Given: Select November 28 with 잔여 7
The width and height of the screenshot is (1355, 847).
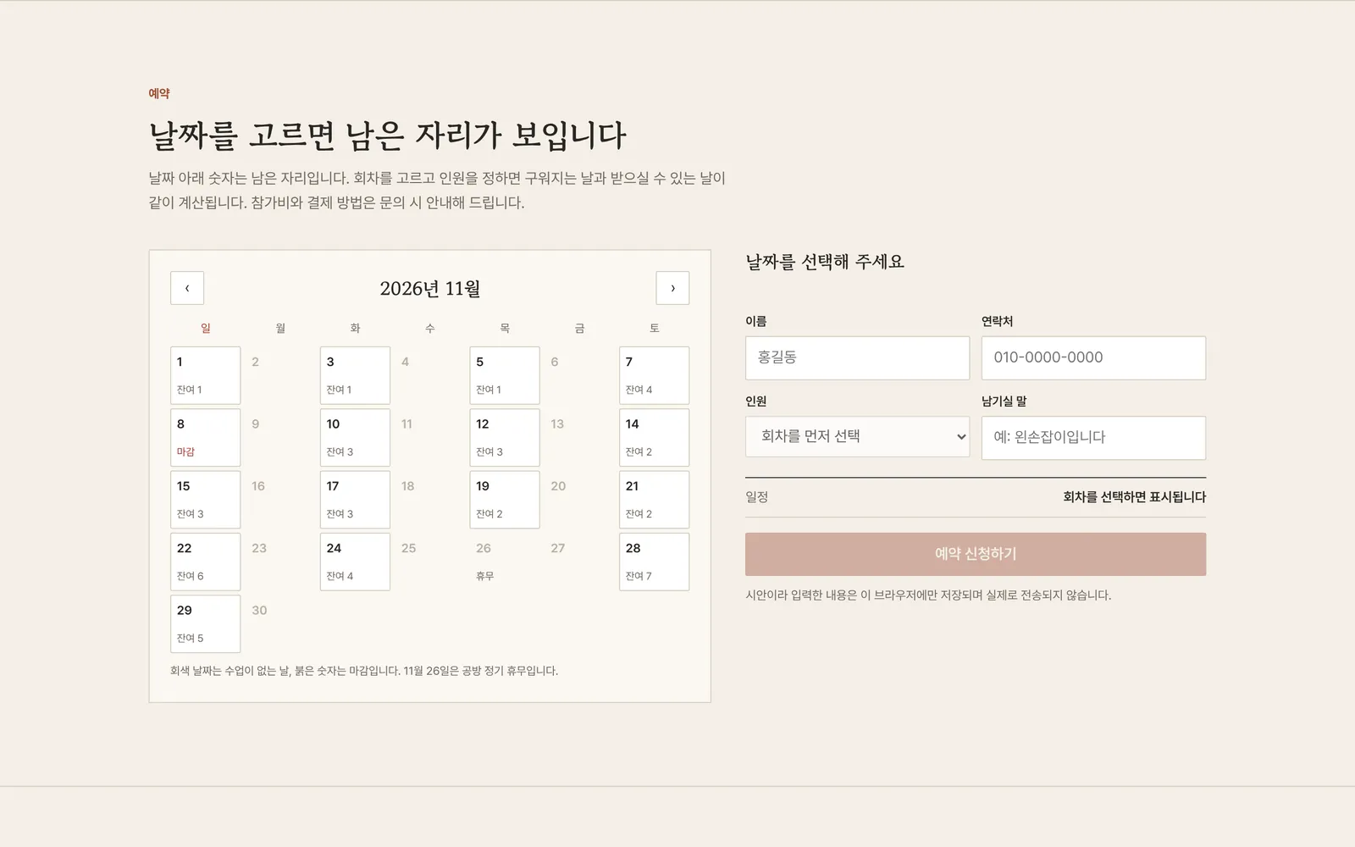Looking at the screenshot, I should tap(654, 562).
